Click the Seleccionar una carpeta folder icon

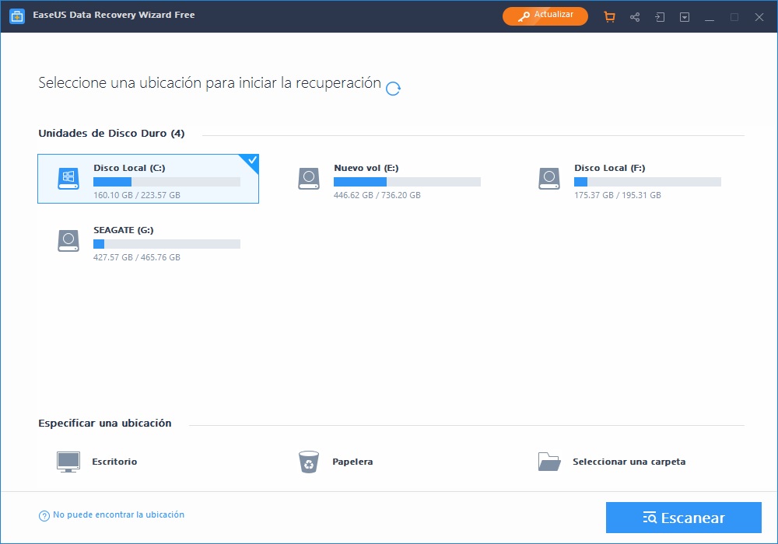point(549,462)
